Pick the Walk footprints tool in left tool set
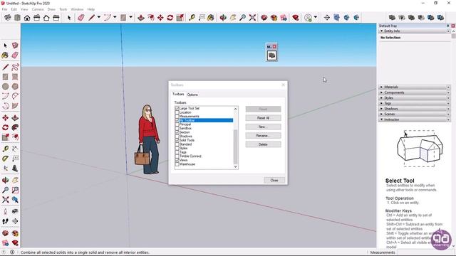The height and width of the screenshot is (256, 456). [5, 221]
